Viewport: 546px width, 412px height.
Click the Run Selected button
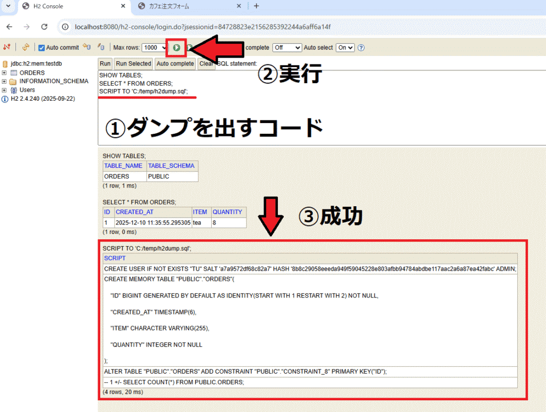pos(133,63)
